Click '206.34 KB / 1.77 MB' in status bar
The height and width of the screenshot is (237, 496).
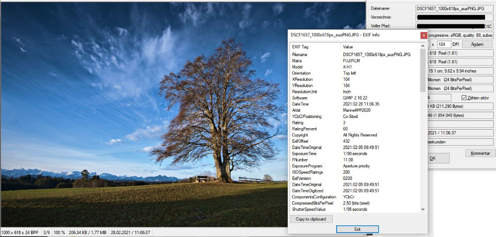tap(88, 233)
